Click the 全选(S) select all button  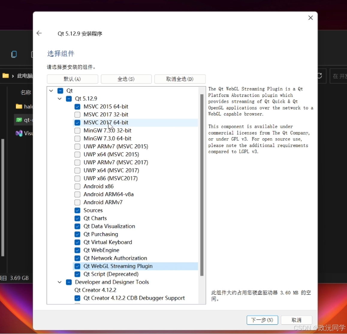pos(126,79)
